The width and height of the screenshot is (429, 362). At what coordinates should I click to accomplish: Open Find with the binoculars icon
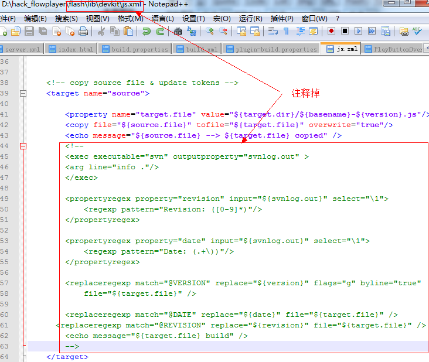point(178,31)
